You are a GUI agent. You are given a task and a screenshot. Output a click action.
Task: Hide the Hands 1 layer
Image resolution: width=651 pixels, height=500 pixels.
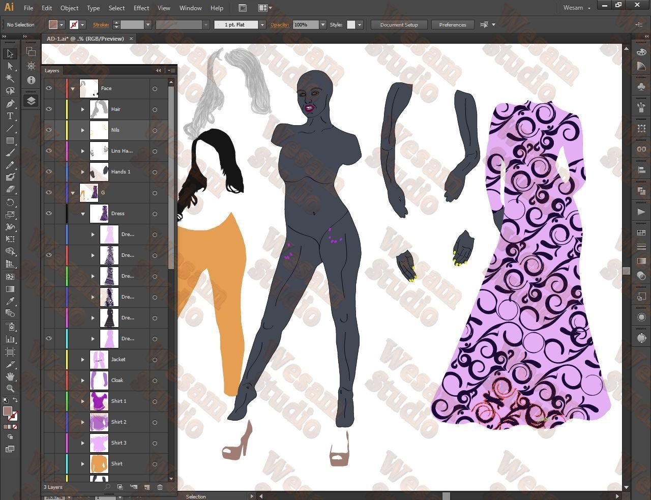pyautogui.click(x=49, y=172)
